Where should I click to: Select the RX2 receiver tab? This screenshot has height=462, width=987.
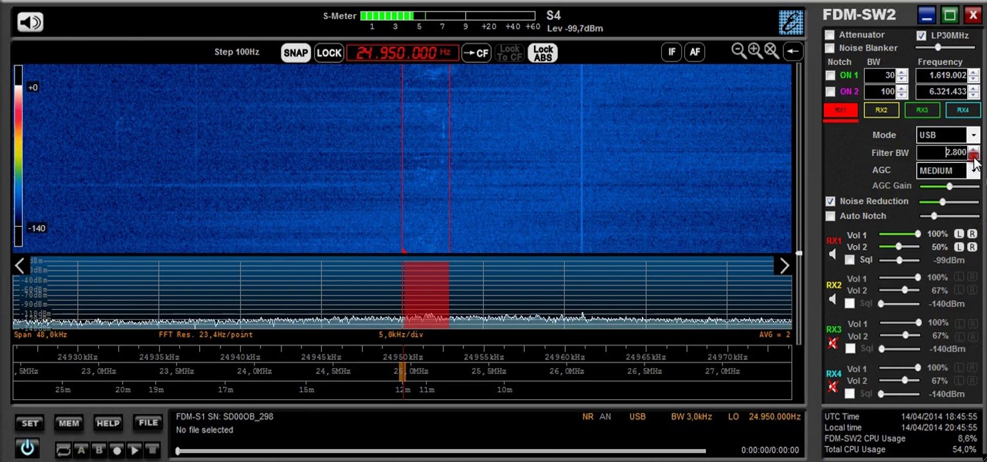click(881, 110)
